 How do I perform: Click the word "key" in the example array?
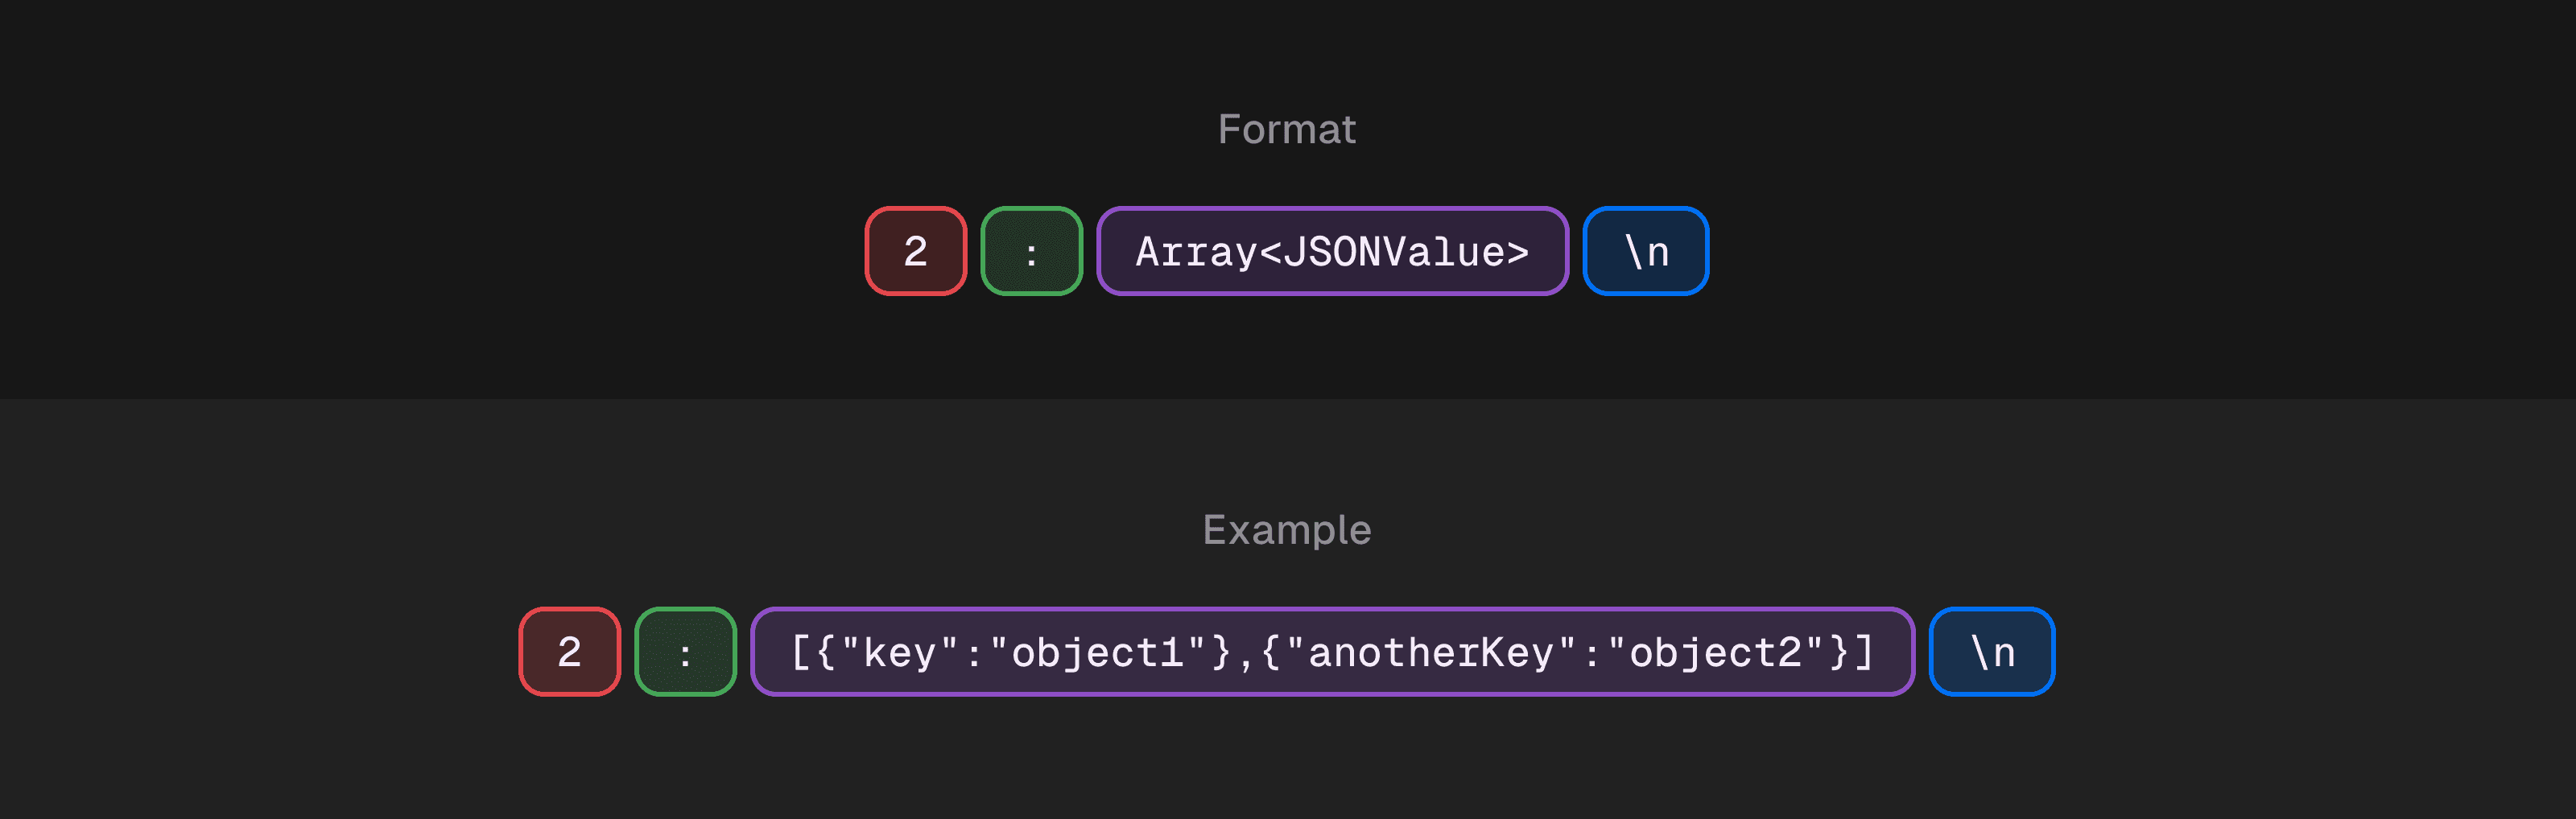click(899, 653)
